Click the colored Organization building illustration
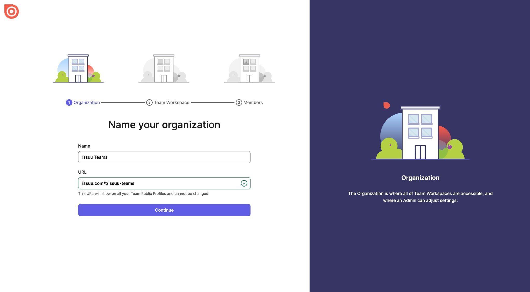The image size is (530, 292). point(78,68)
